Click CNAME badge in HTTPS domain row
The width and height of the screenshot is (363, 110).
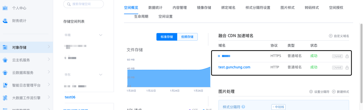click(337, 56)
